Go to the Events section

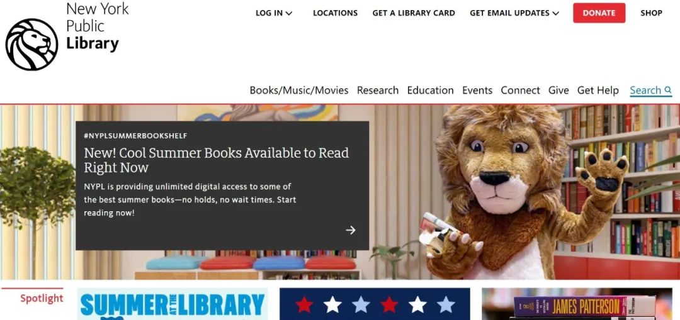tap(477, 90)
